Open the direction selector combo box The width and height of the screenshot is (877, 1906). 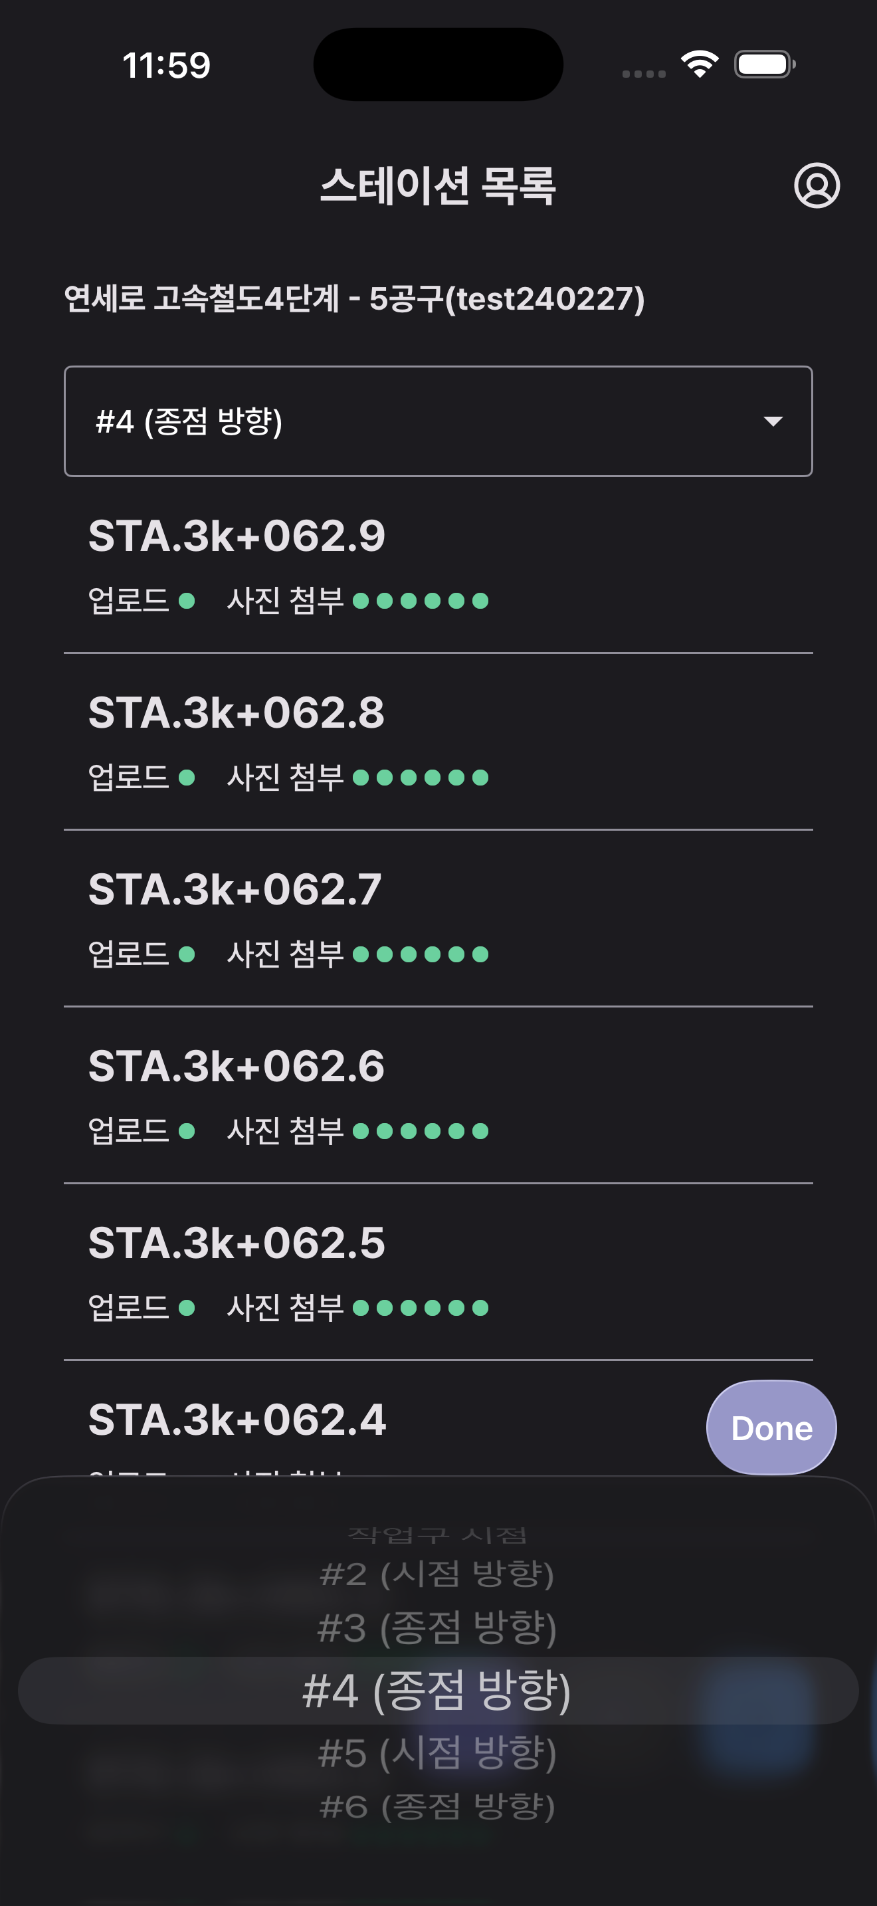click(438, 421)
